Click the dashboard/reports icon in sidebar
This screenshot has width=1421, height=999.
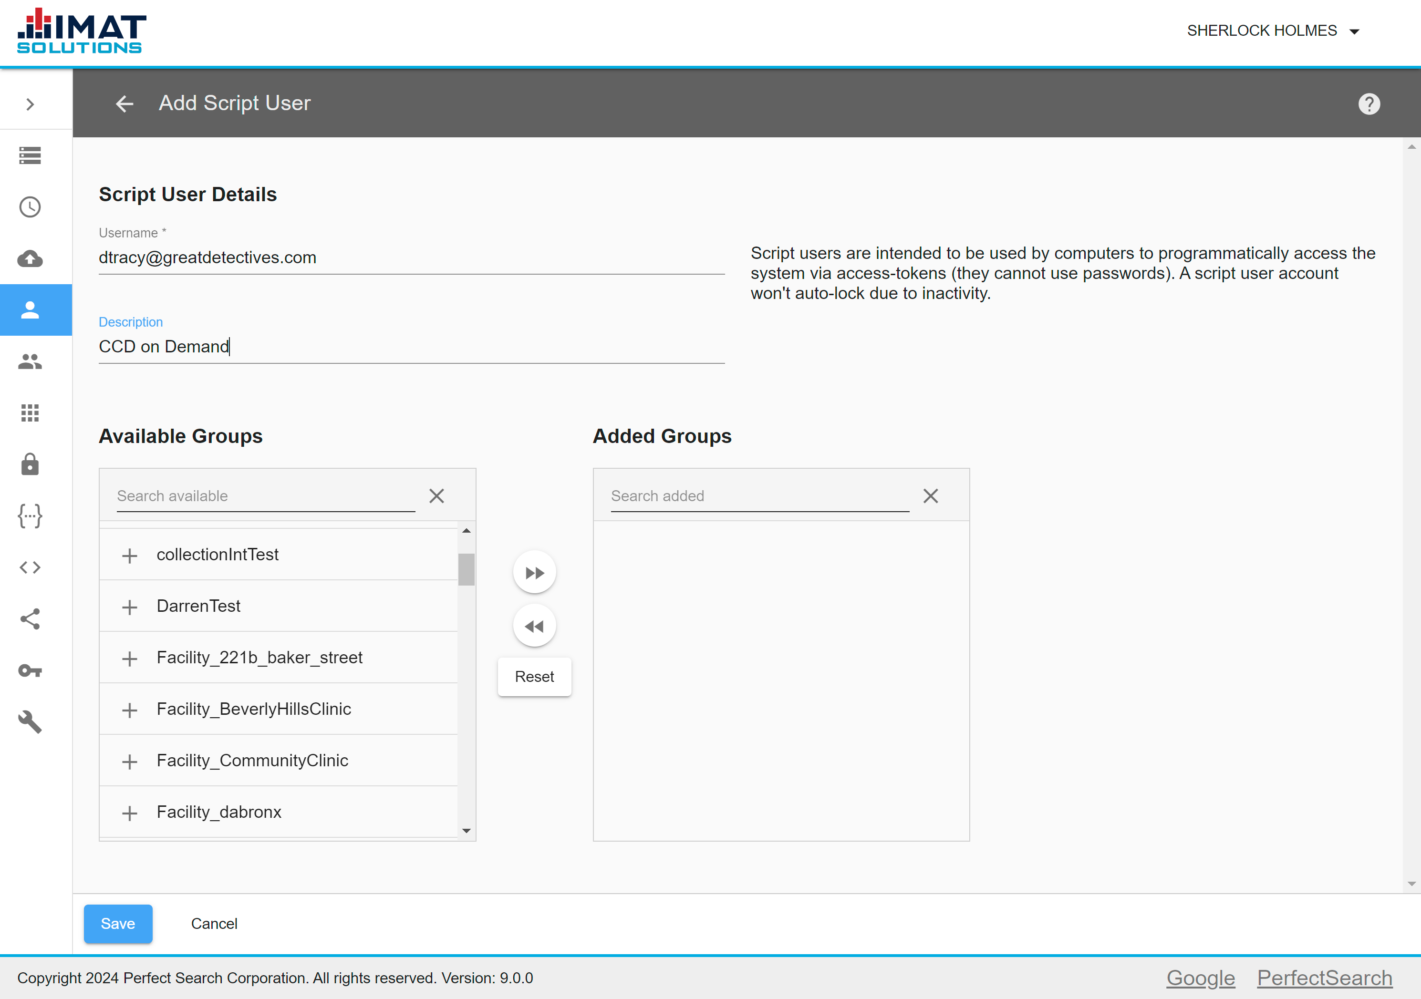[29, 413]
